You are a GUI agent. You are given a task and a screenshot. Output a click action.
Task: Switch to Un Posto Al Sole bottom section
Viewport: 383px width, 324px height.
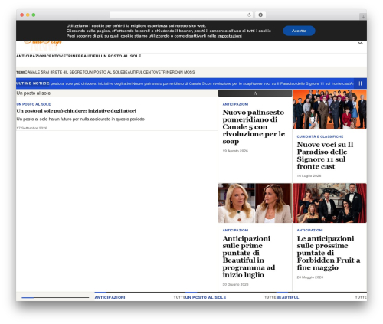pos(205,297)
